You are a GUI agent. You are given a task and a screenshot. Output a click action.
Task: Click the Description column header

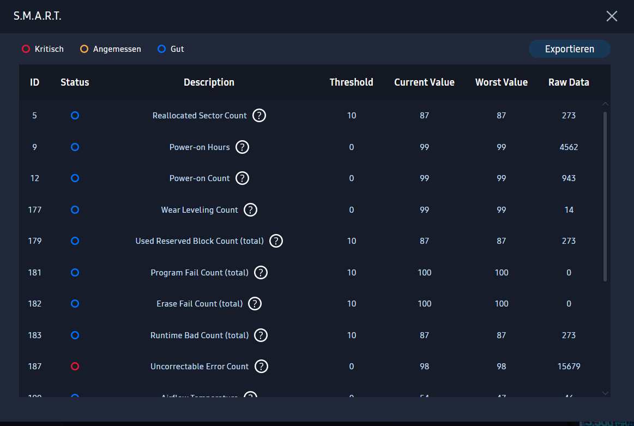(209, 82)
